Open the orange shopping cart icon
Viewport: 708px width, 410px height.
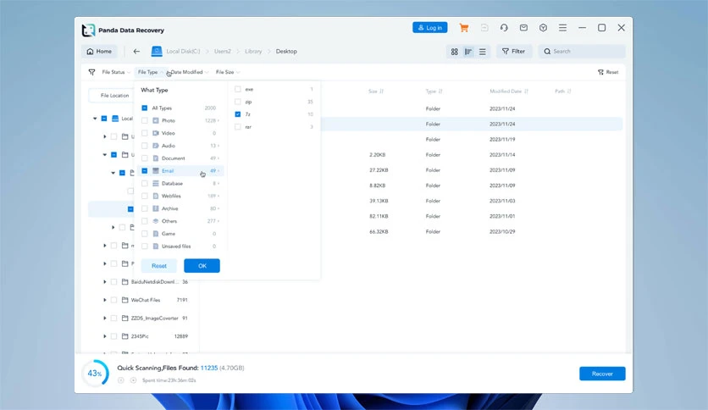click(x=464, y=28)
